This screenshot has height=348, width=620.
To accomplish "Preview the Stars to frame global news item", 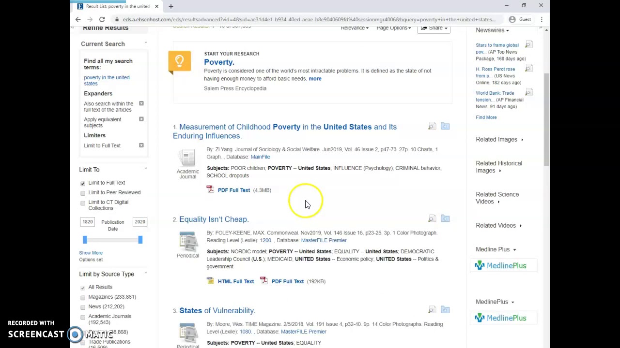I will click(528, 45).
